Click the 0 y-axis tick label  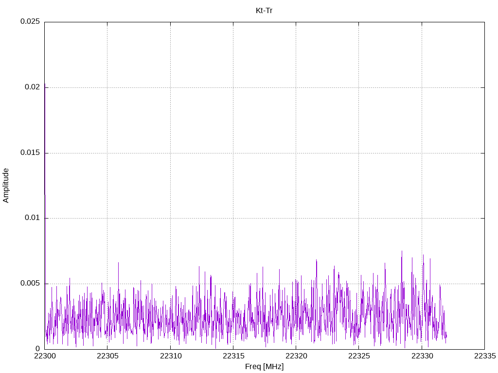click(37, 349)
